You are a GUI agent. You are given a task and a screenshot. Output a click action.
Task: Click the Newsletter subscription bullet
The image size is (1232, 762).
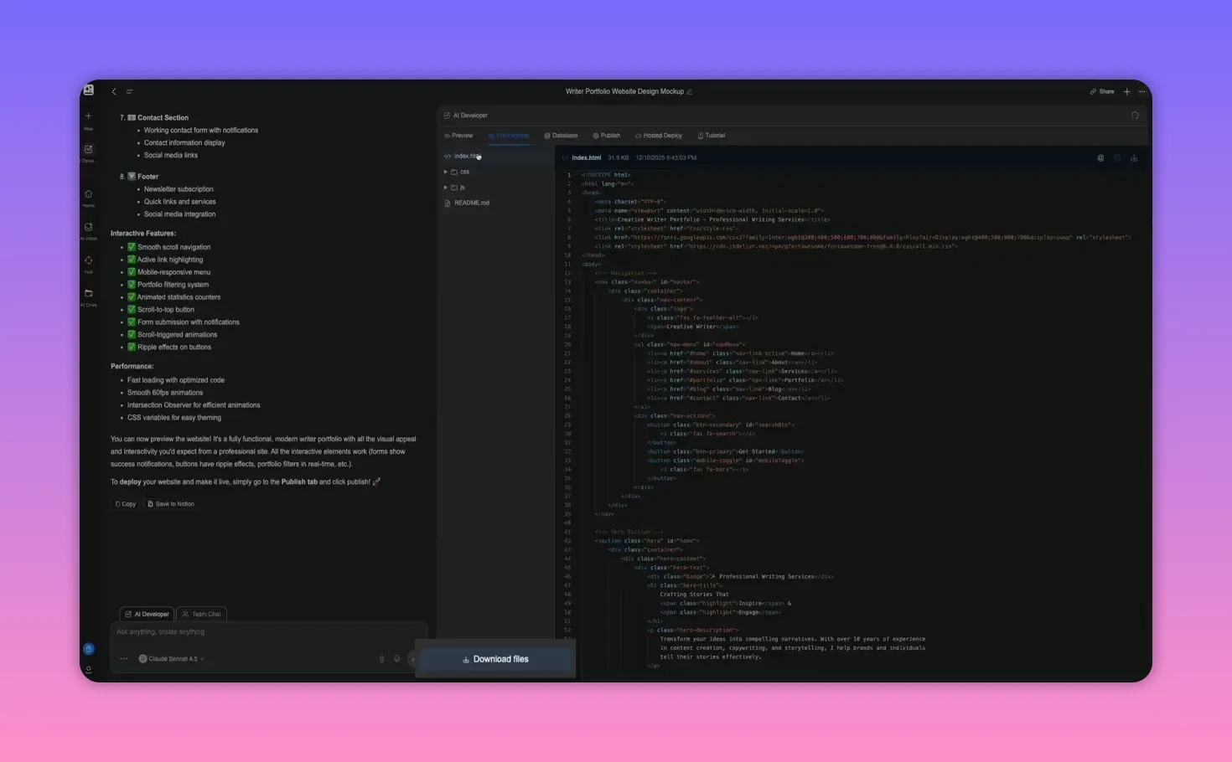tap(179, 189)
